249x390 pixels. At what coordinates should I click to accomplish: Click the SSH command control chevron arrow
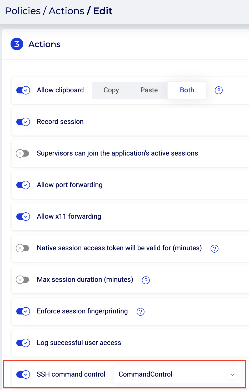tap(232, 374)
